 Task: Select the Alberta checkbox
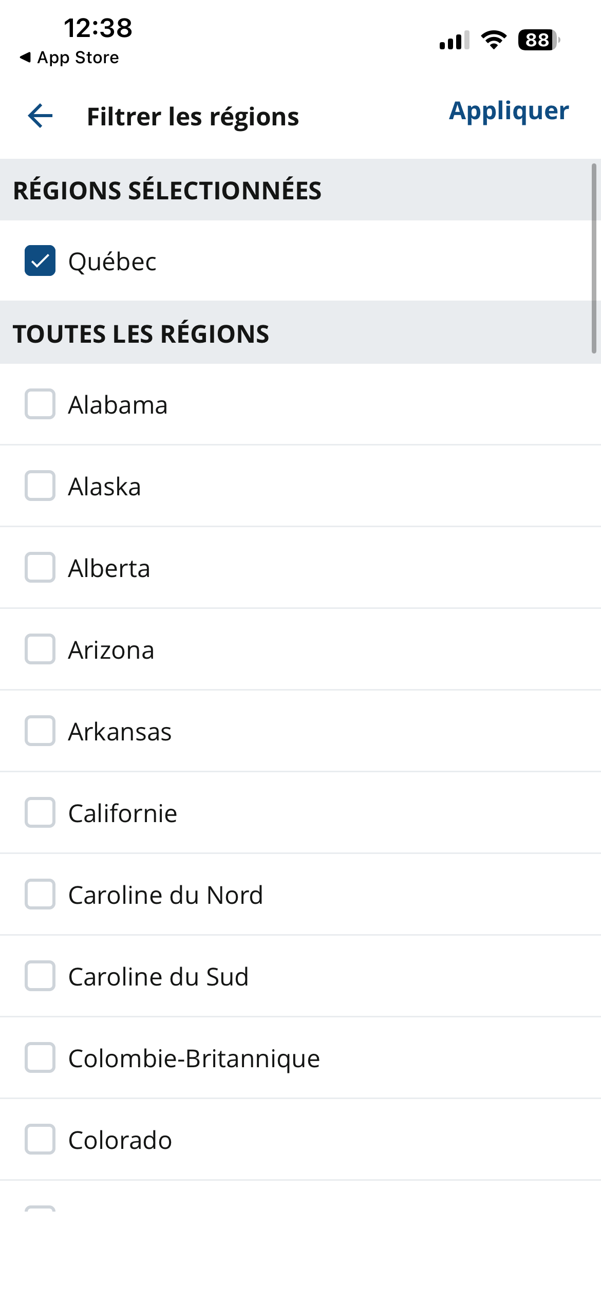point(40,568)
